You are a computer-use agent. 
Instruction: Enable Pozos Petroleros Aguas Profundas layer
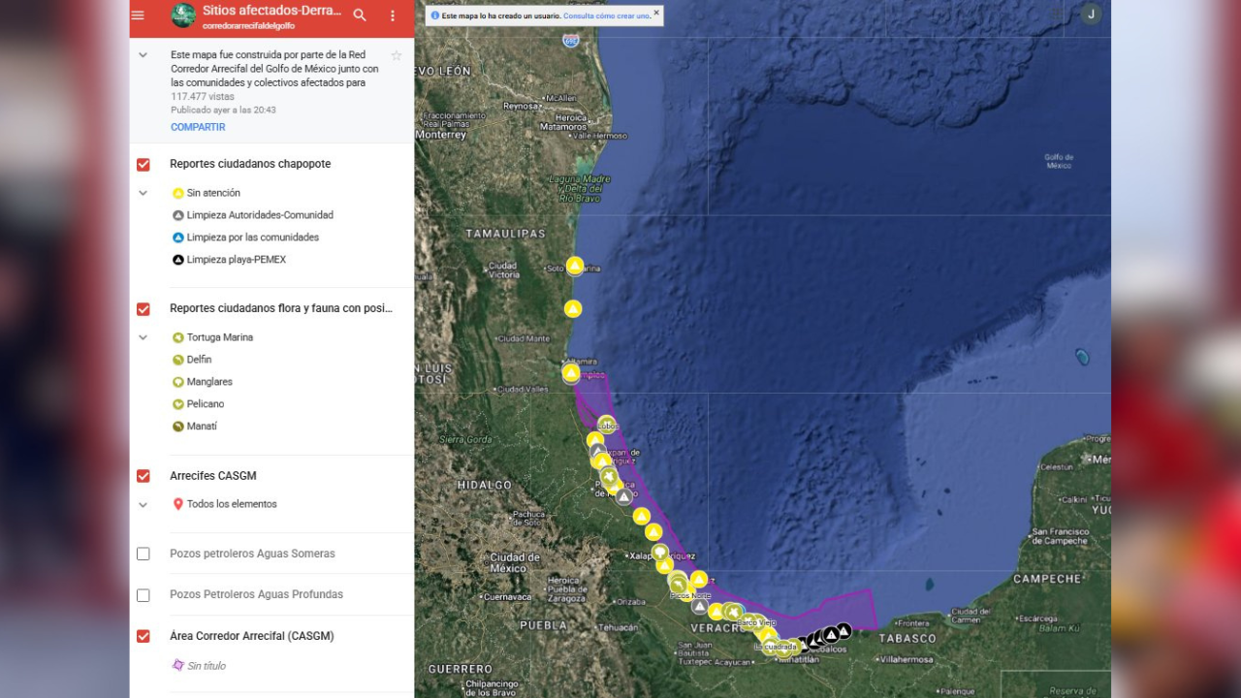143,595
